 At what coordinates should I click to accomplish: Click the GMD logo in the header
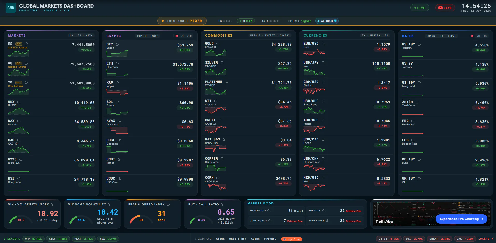coord(11,8)
